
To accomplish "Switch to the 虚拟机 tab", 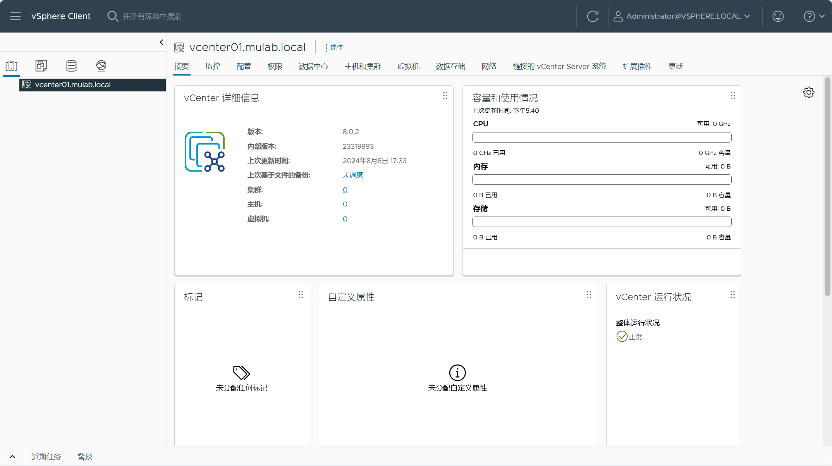I will tap(408, 66).
